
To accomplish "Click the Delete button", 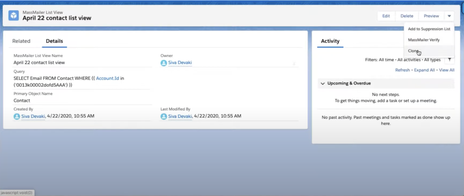I will click(x=407, y=16).
